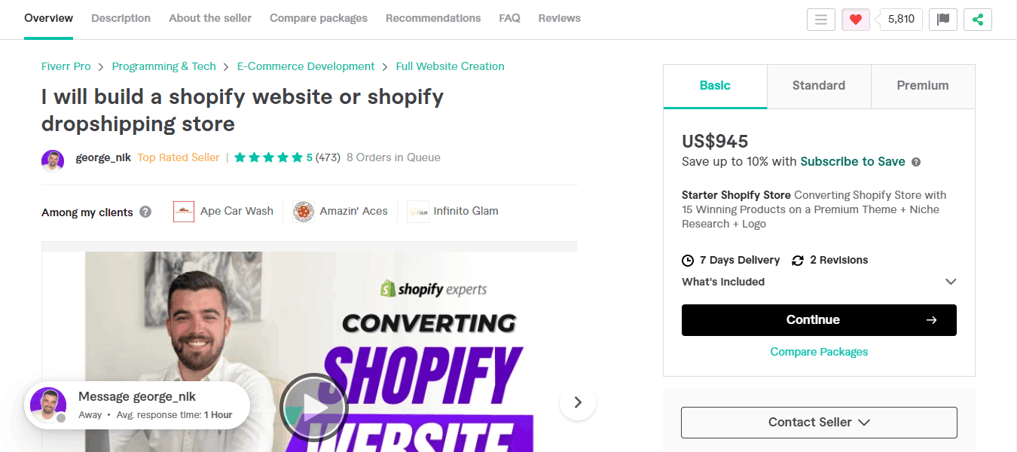1017x452 pixels.
Task: Open the Subscribe to Save link
Action: pos(852,161)
